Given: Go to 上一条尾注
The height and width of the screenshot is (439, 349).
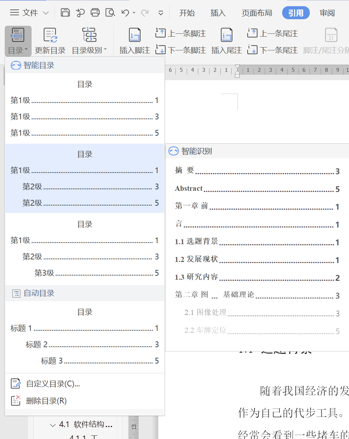Looking at the screenshot, I should 272,33.
